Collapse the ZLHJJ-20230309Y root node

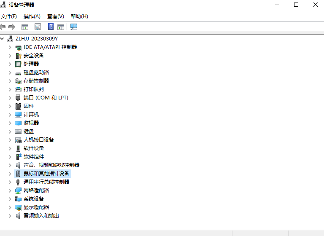point(2,39)
